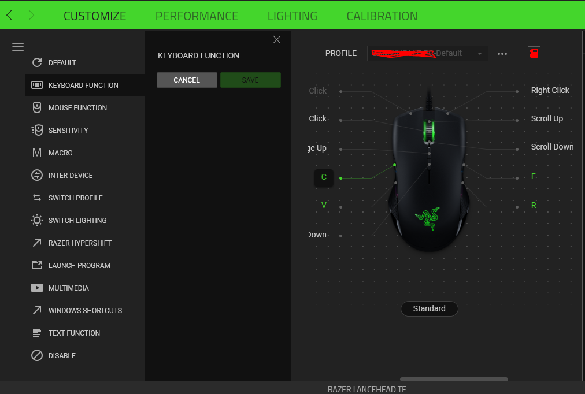This screenshot has height=394, width=585.
Task: Click the Macro M icon
Action: pyautogui.click(x=37, y=153)
